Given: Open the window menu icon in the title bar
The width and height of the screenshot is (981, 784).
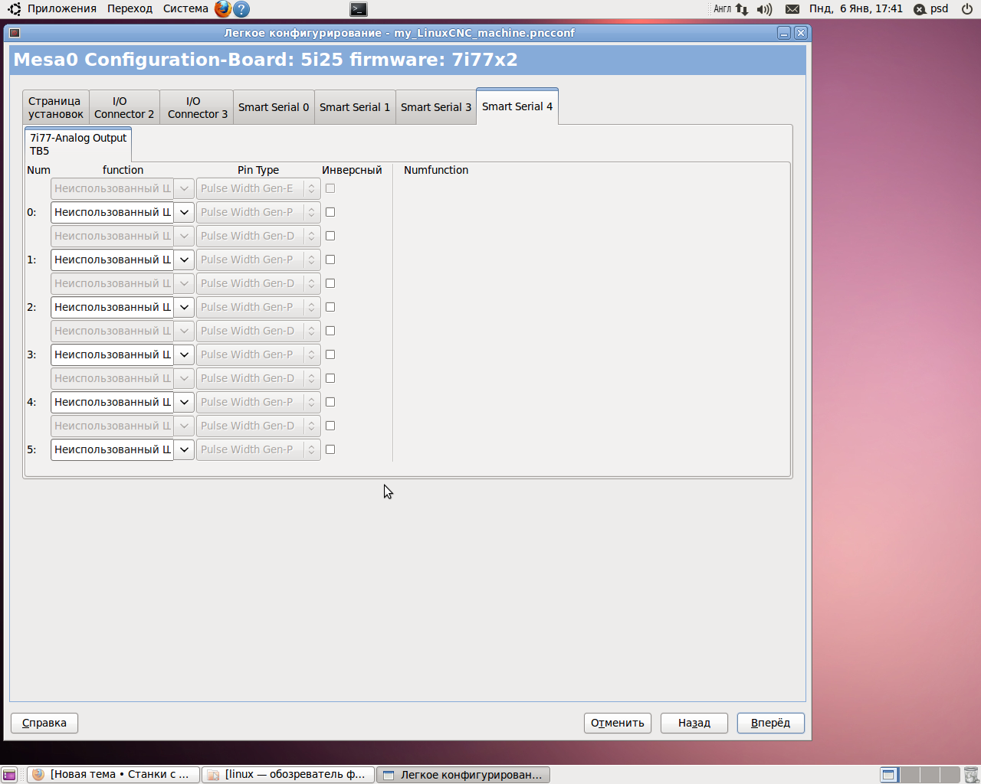Looking at the screenshot, I should click(14, 33).
